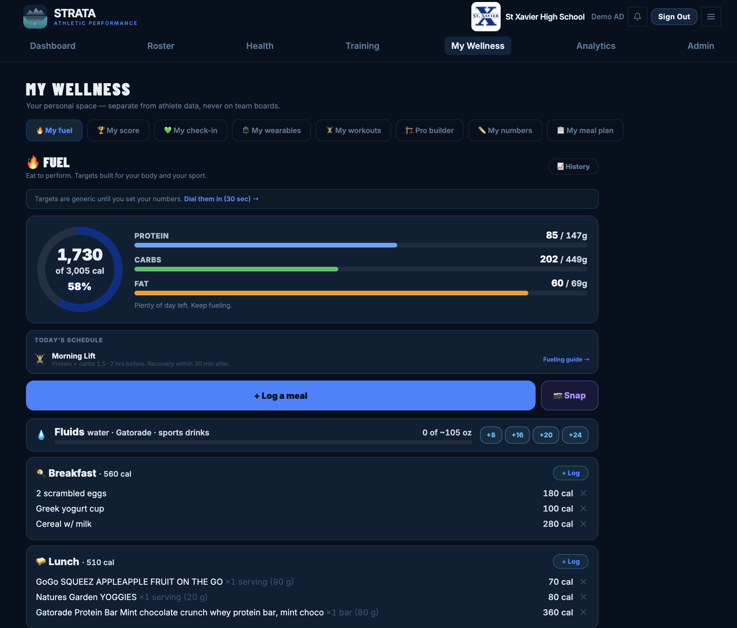Open the notifications bell
The width and height of the screenshot is (737, 628).
pyautogui.click(x=637, y=17)
